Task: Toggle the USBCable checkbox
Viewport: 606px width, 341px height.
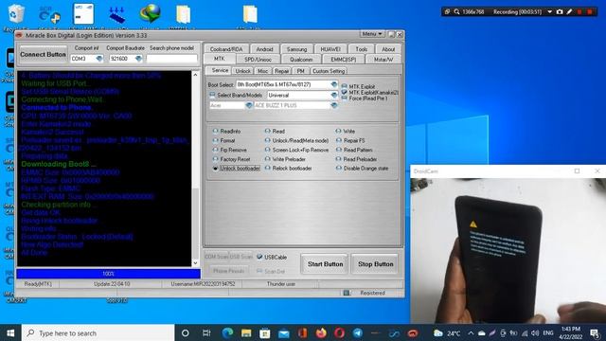Action: [x=259, y=257]
